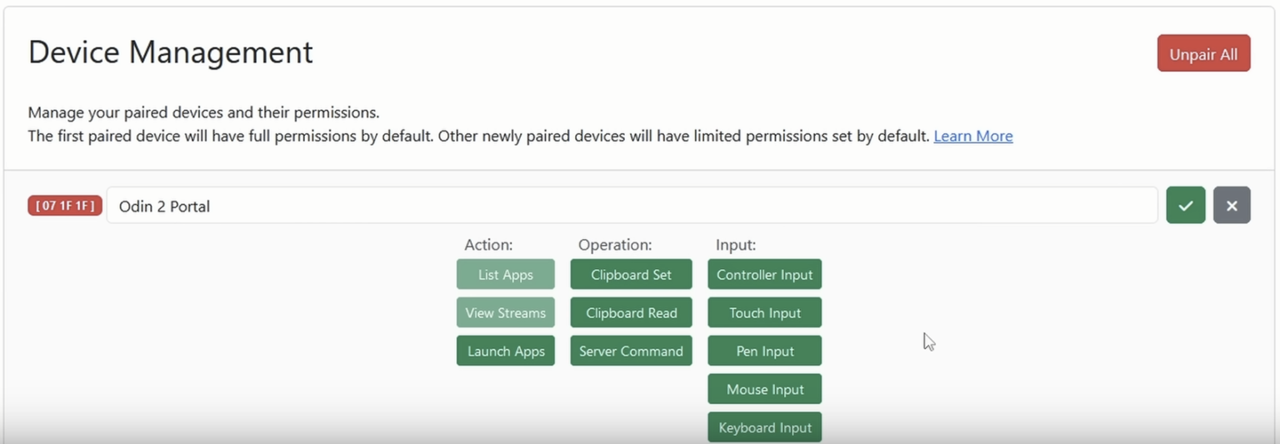
Task: Disable Controller Input permission
Action: 764,275
